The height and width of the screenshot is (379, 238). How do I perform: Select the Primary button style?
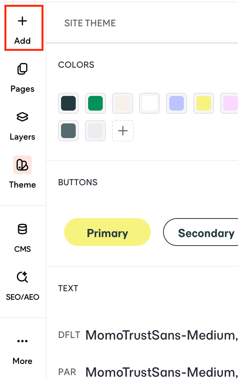pos(107,232)
